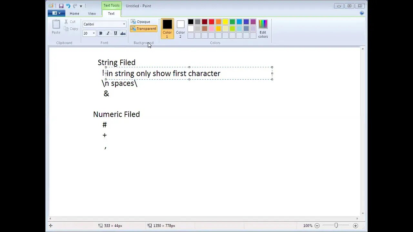The image size is (413, 232).
Task: Click the '#' symbol on canvas
Action: [105, 125]
